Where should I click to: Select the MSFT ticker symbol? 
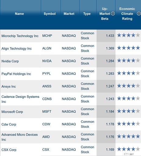tap(47, 112)
